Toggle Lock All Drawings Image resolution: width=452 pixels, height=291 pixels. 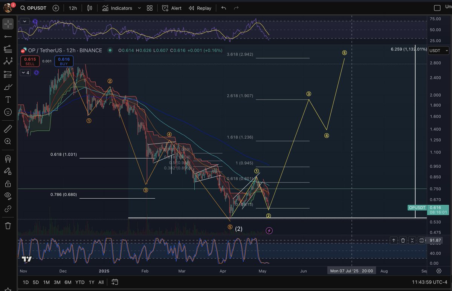(8, 184)
